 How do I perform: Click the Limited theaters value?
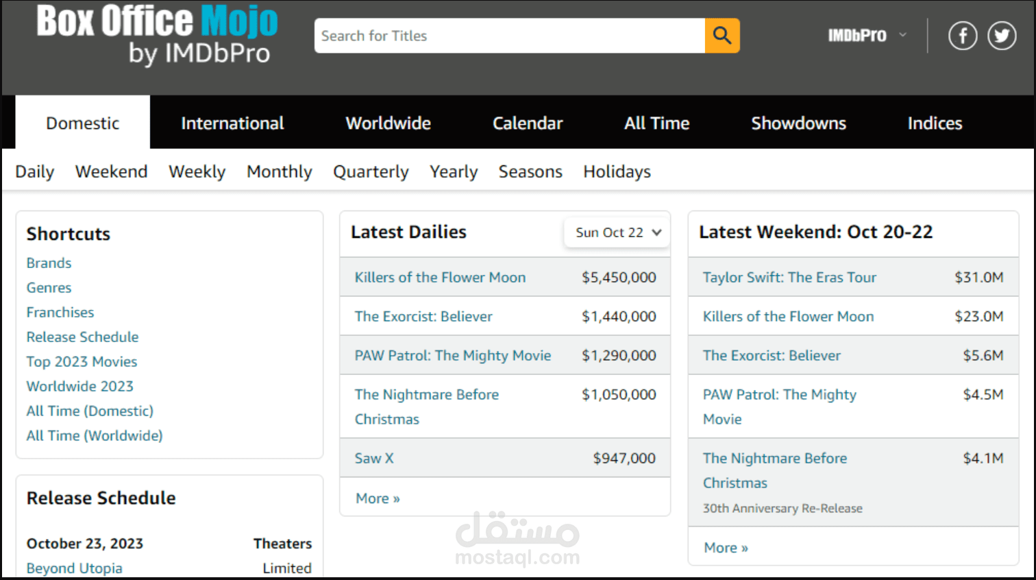[287, 568]
